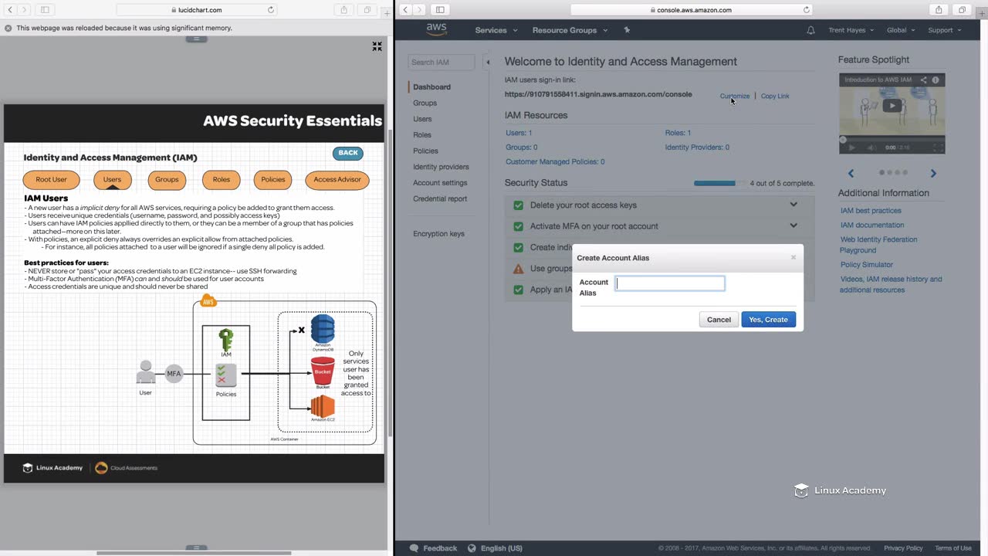Open Identity providers in IAM sidebar

[441, 167]
